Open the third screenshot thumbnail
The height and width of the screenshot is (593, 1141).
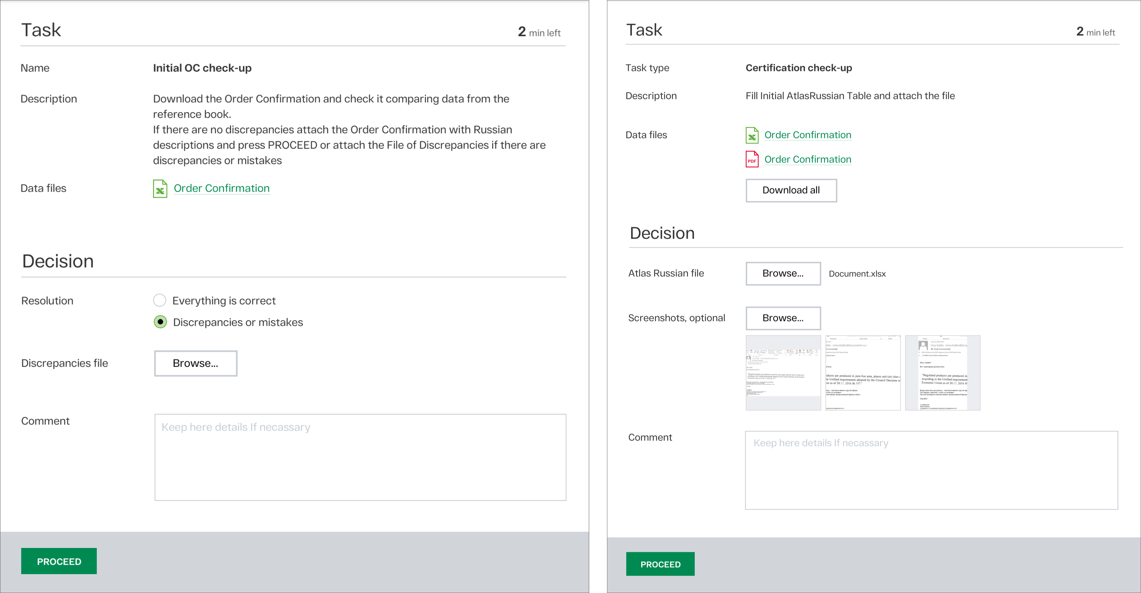coord(942,373)
